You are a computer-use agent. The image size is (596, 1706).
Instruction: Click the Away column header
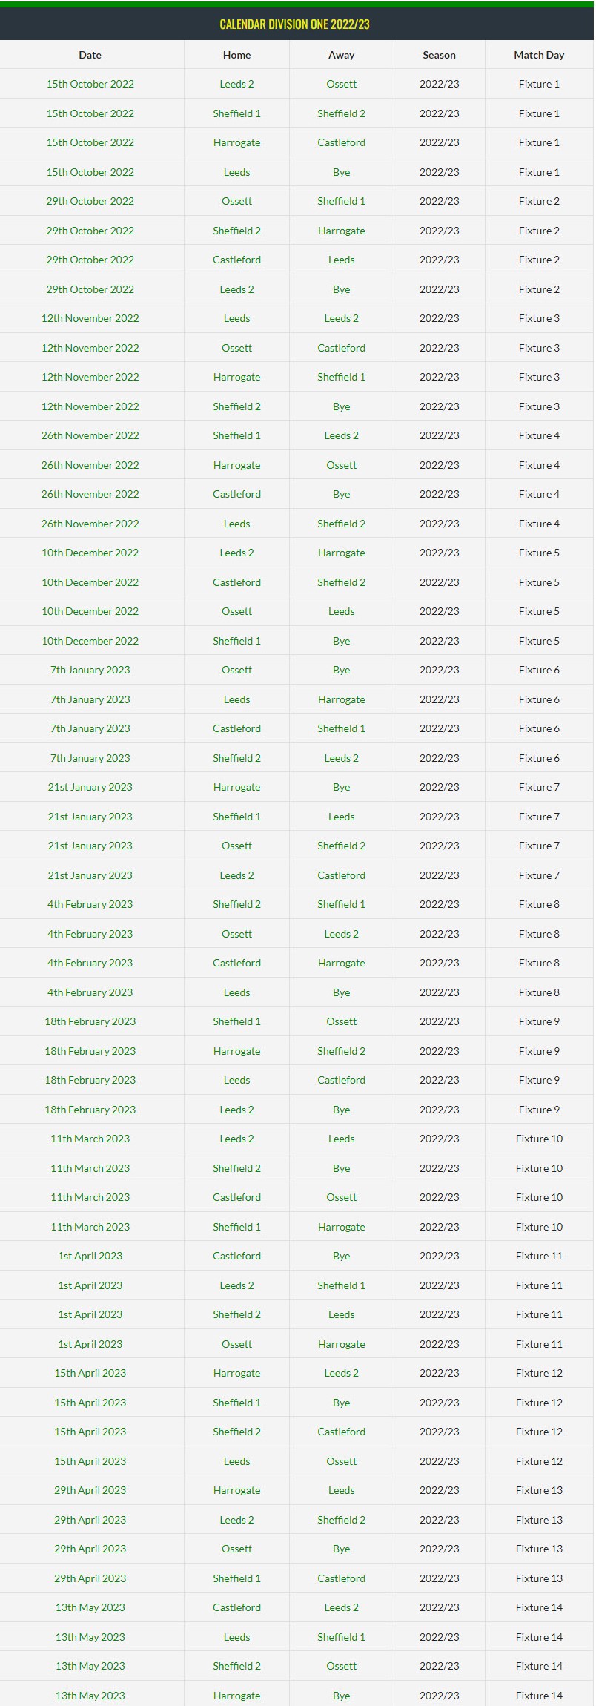click(341, 55)
